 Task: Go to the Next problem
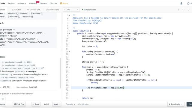pos(57,104)
